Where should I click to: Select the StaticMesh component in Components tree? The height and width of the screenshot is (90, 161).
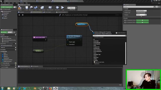pyautogui.click(x=6, y=13)
